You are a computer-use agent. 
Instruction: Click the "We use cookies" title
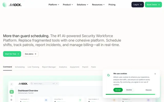[x=120, y=74]
